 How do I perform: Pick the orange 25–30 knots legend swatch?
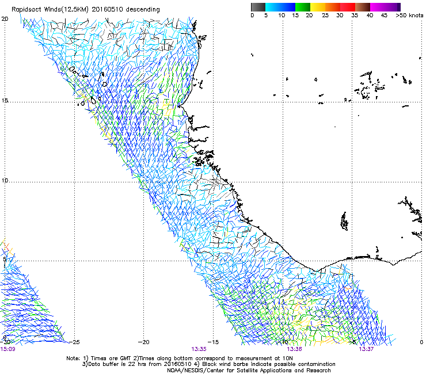(333, 7)
